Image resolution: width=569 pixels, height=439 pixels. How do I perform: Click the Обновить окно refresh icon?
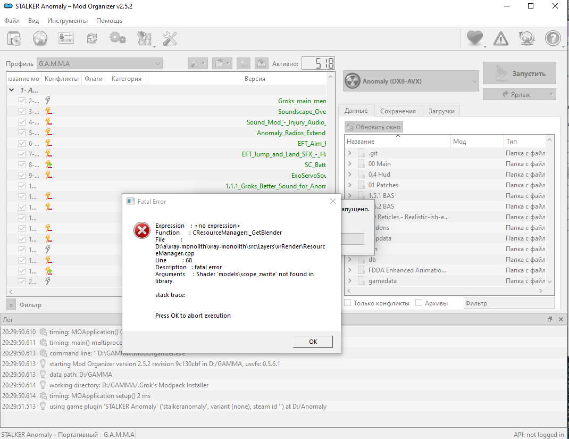350,127
